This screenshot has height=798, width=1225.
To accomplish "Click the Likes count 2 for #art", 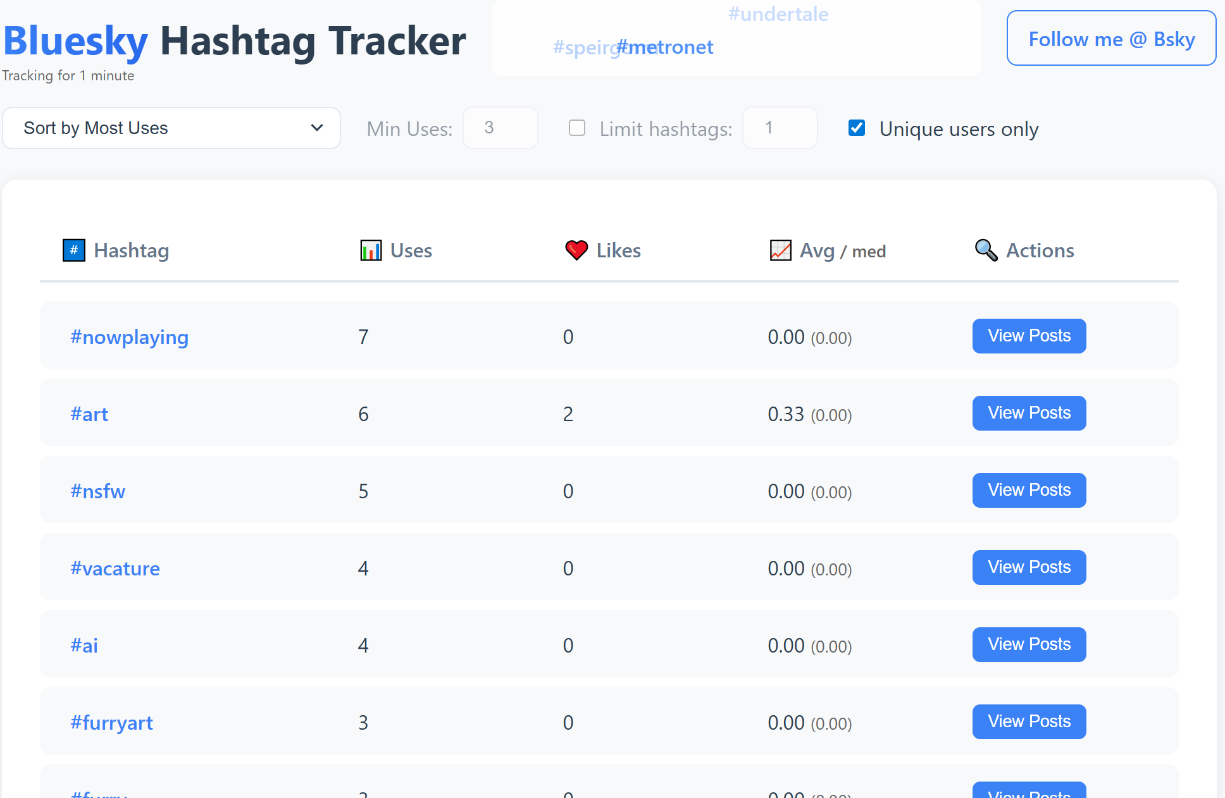I will coord(568,414).
